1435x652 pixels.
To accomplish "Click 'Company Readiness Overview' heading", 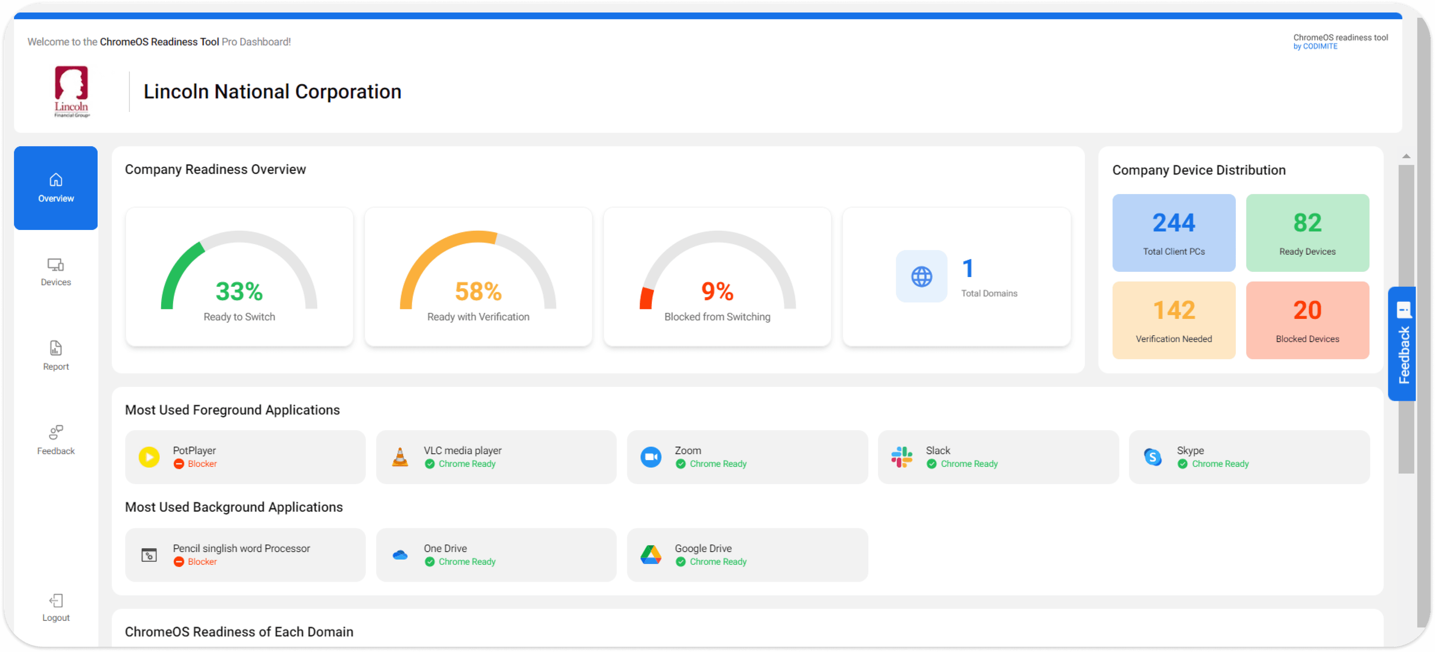I will point(215,169).
